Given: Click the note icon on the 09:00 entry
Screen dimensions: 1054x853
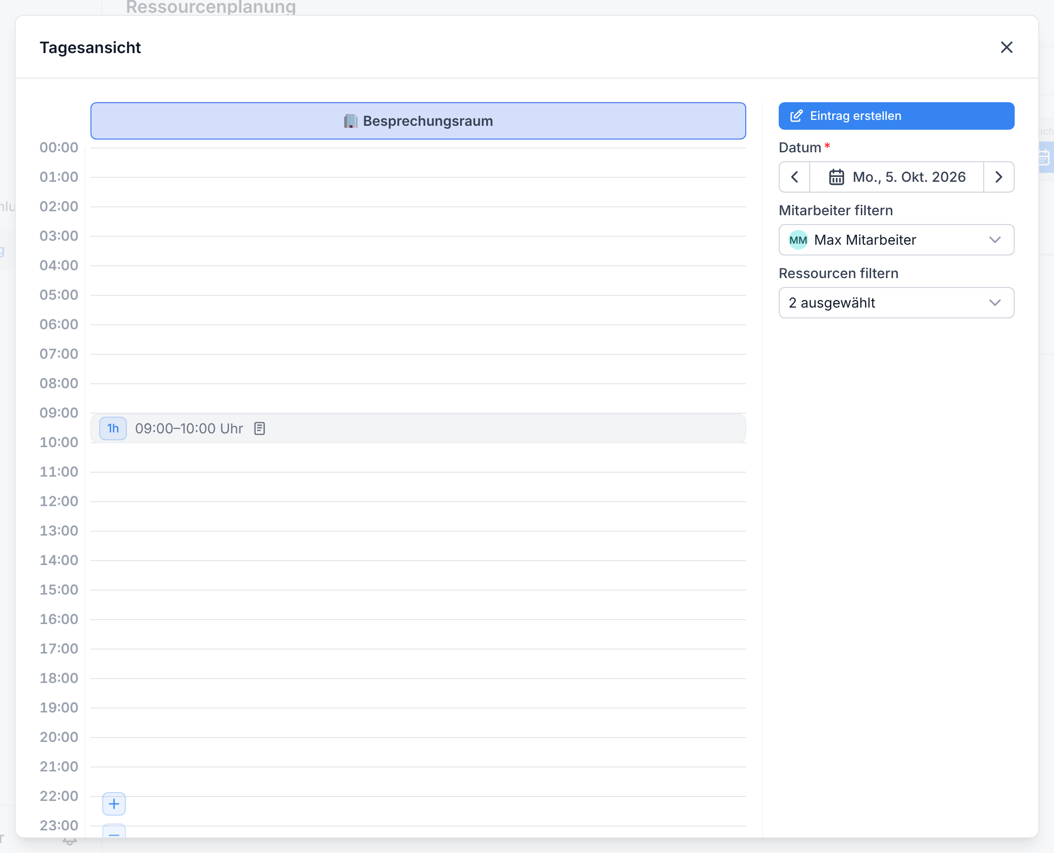Looking at the screenshot, I should coord(260,428).
